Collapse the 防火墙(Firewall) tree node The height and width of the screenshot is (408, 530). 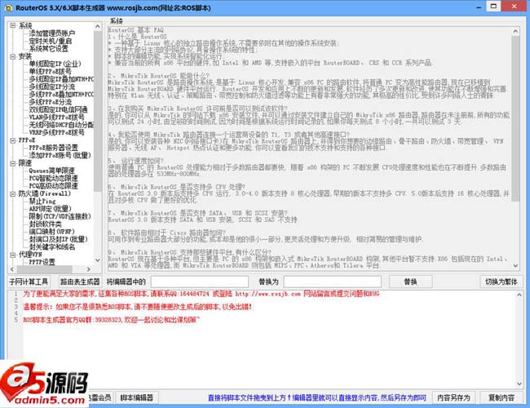(13, 194)
